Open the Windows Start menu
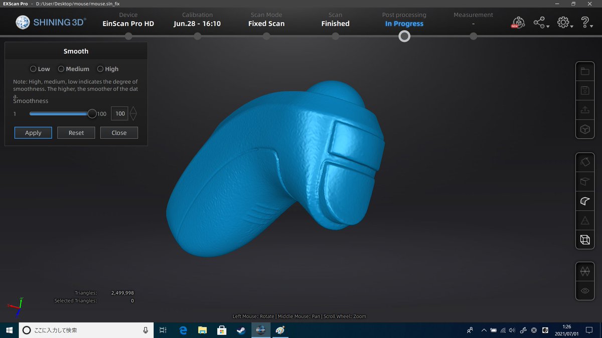This screenshot has width=602, height=338. click(9, 330)
